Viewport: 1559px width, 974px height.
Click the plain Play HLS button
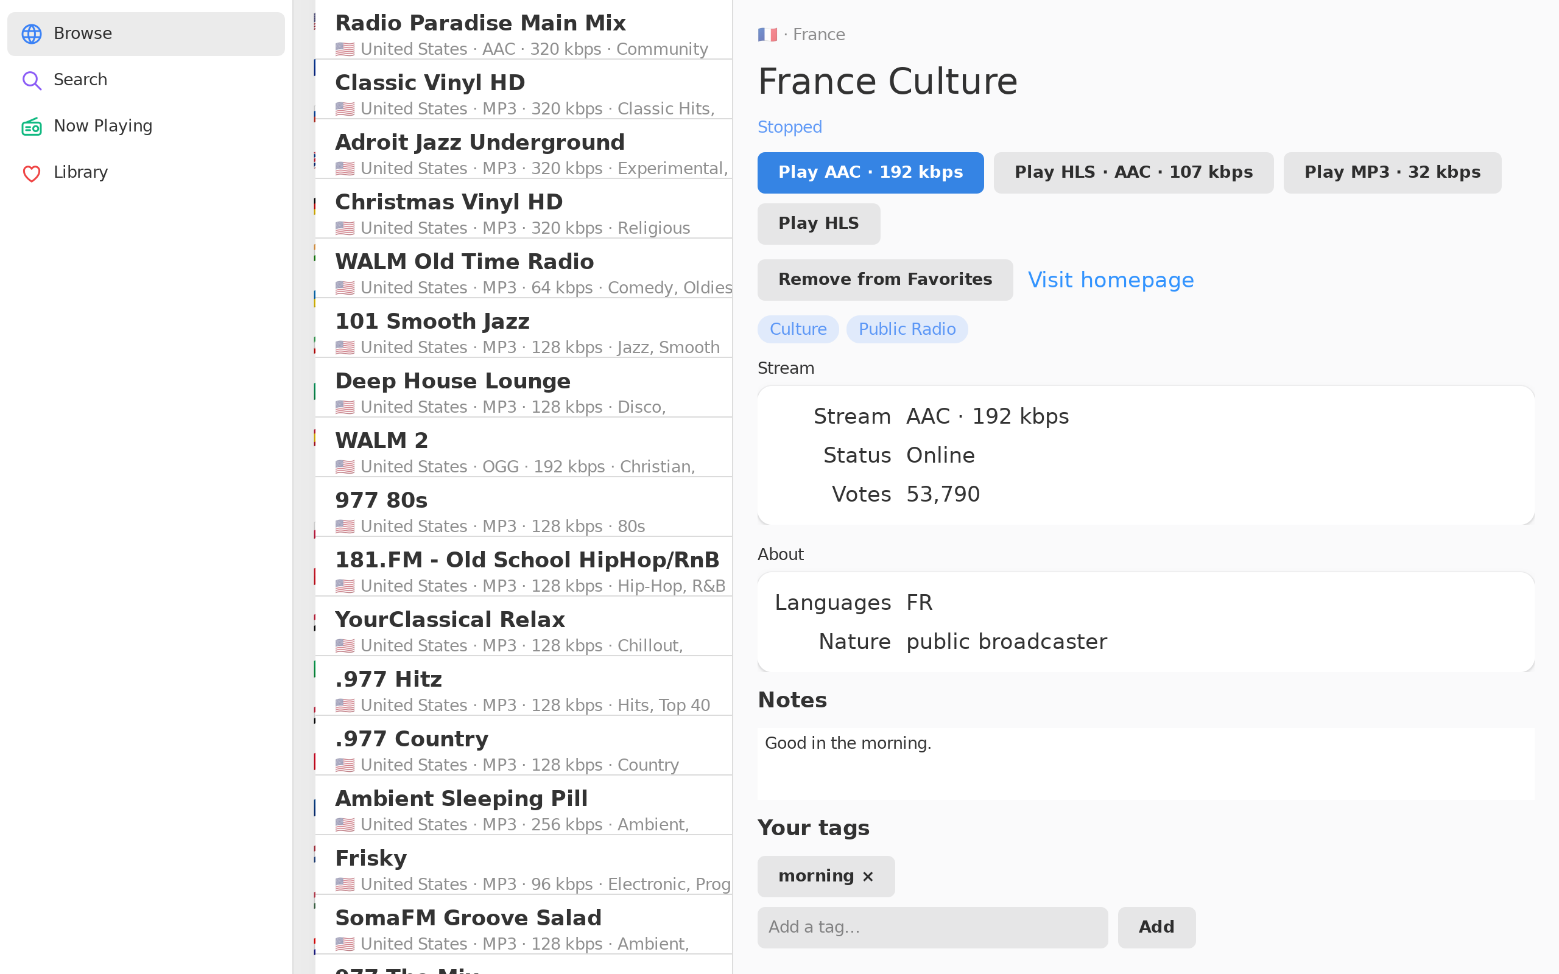coord(818,223)
